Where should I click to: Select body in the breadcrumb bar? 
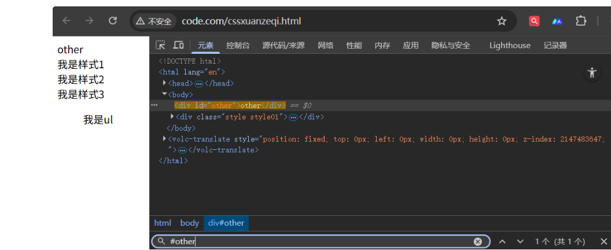pyautogui.click(x=189, y=223)
